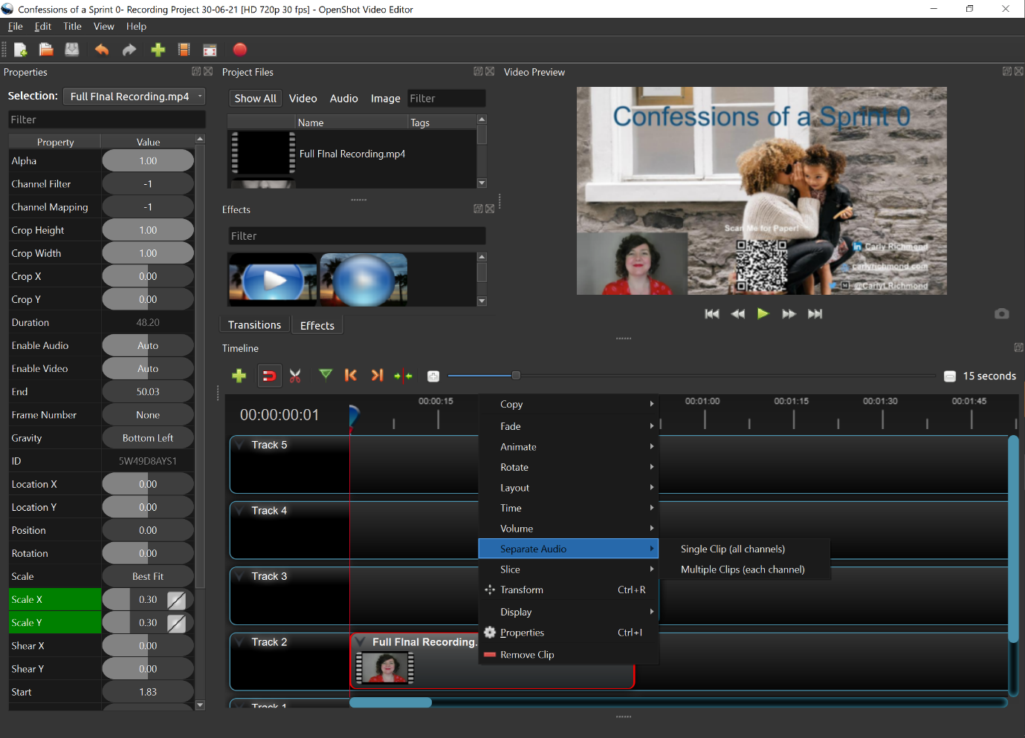The width and height of the screenshot is (1025, 738).
Task: Click Center timeline on playhead icon
Action: tap(403, 376)
